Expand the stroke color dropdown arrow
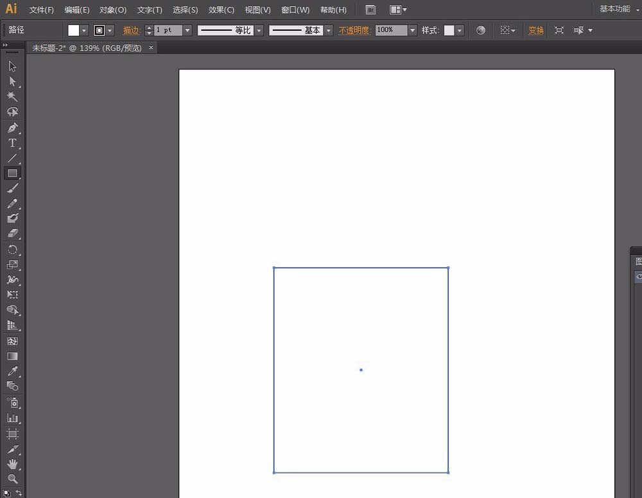The width and height of the screenshot is (642, 498). tap(110, 30)
